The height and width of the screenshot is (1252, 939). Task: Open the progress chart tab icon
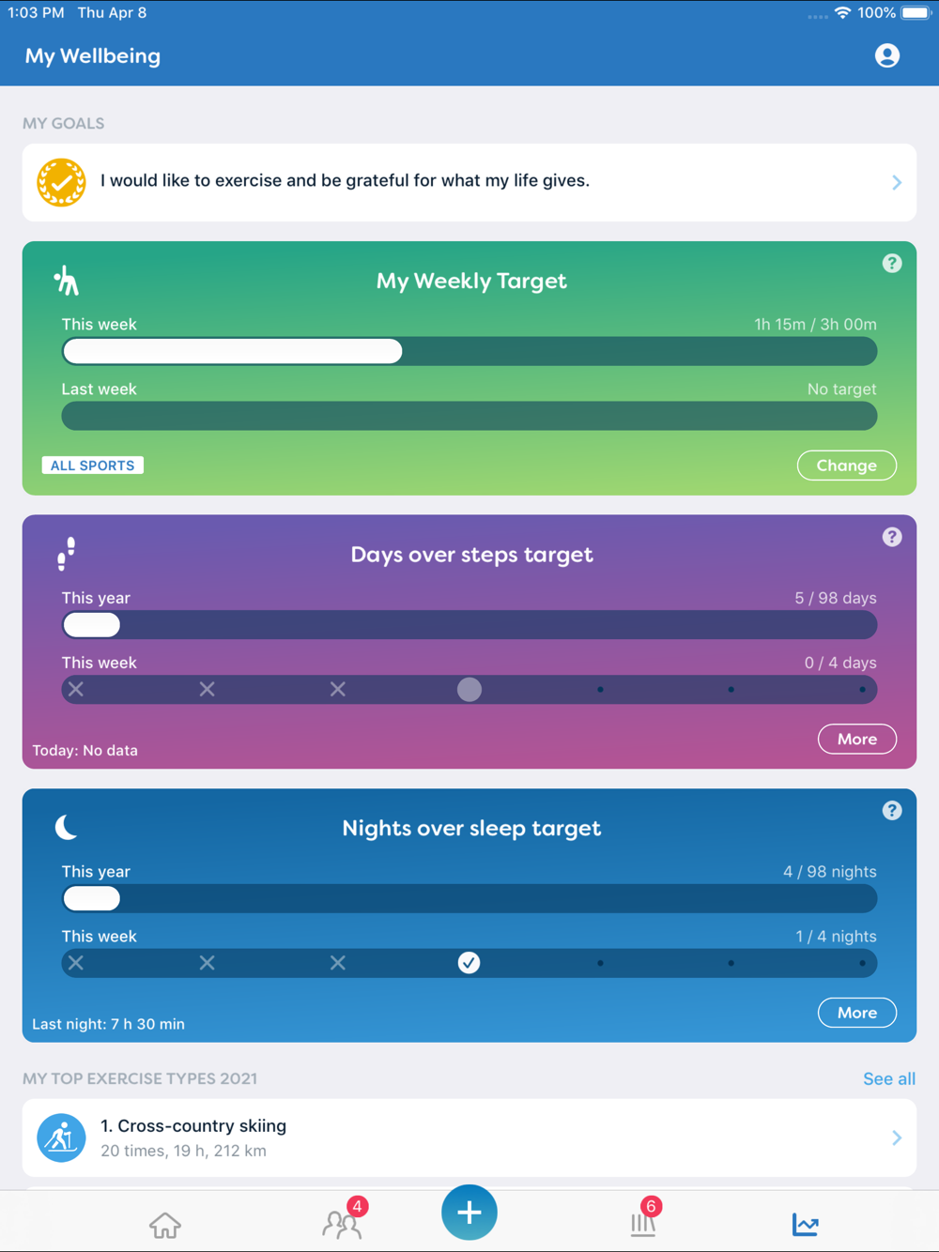tap(805, 1224)
